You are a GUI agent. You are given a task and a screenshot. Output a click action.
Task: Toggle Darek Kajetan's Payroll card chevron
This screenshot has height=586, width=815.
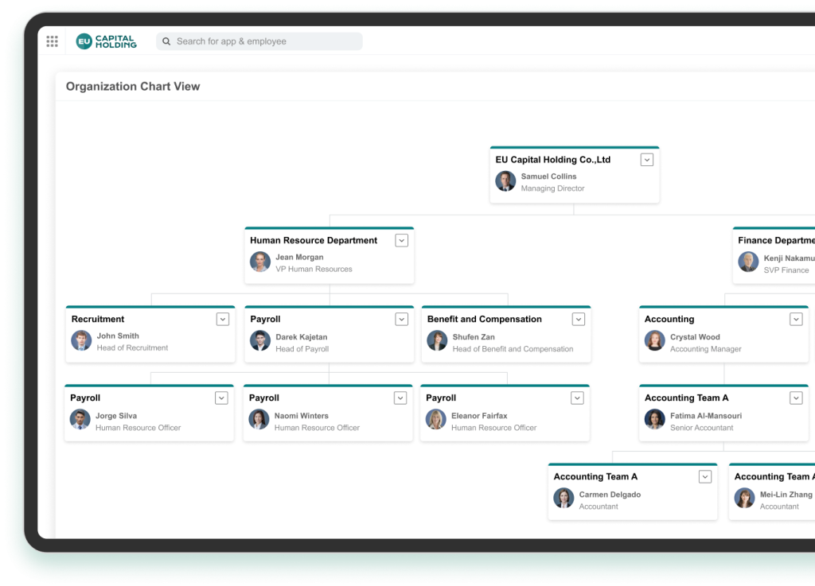point(401,319)
